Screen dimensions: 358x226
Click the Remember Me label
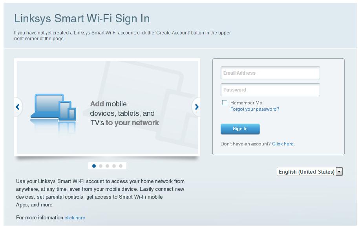click(246, 103)
